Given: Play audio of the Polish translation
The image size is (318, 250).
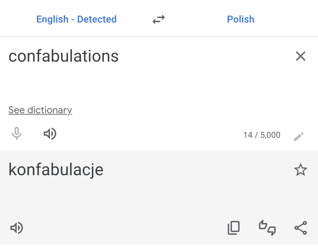Looking at the screenshot, I should [16, 228].
